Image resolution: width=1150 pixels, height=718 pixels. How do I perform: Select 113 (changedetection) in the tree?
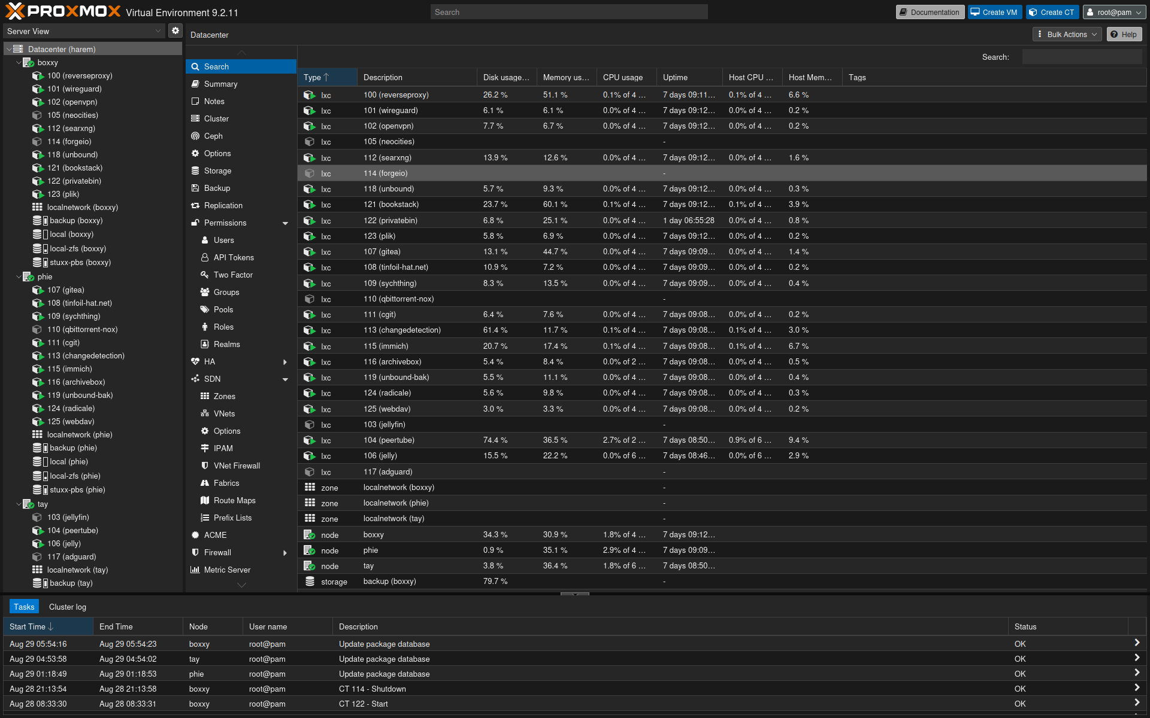(86, 355)
